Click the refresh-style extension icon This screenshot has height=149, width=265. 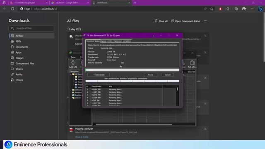228,9
